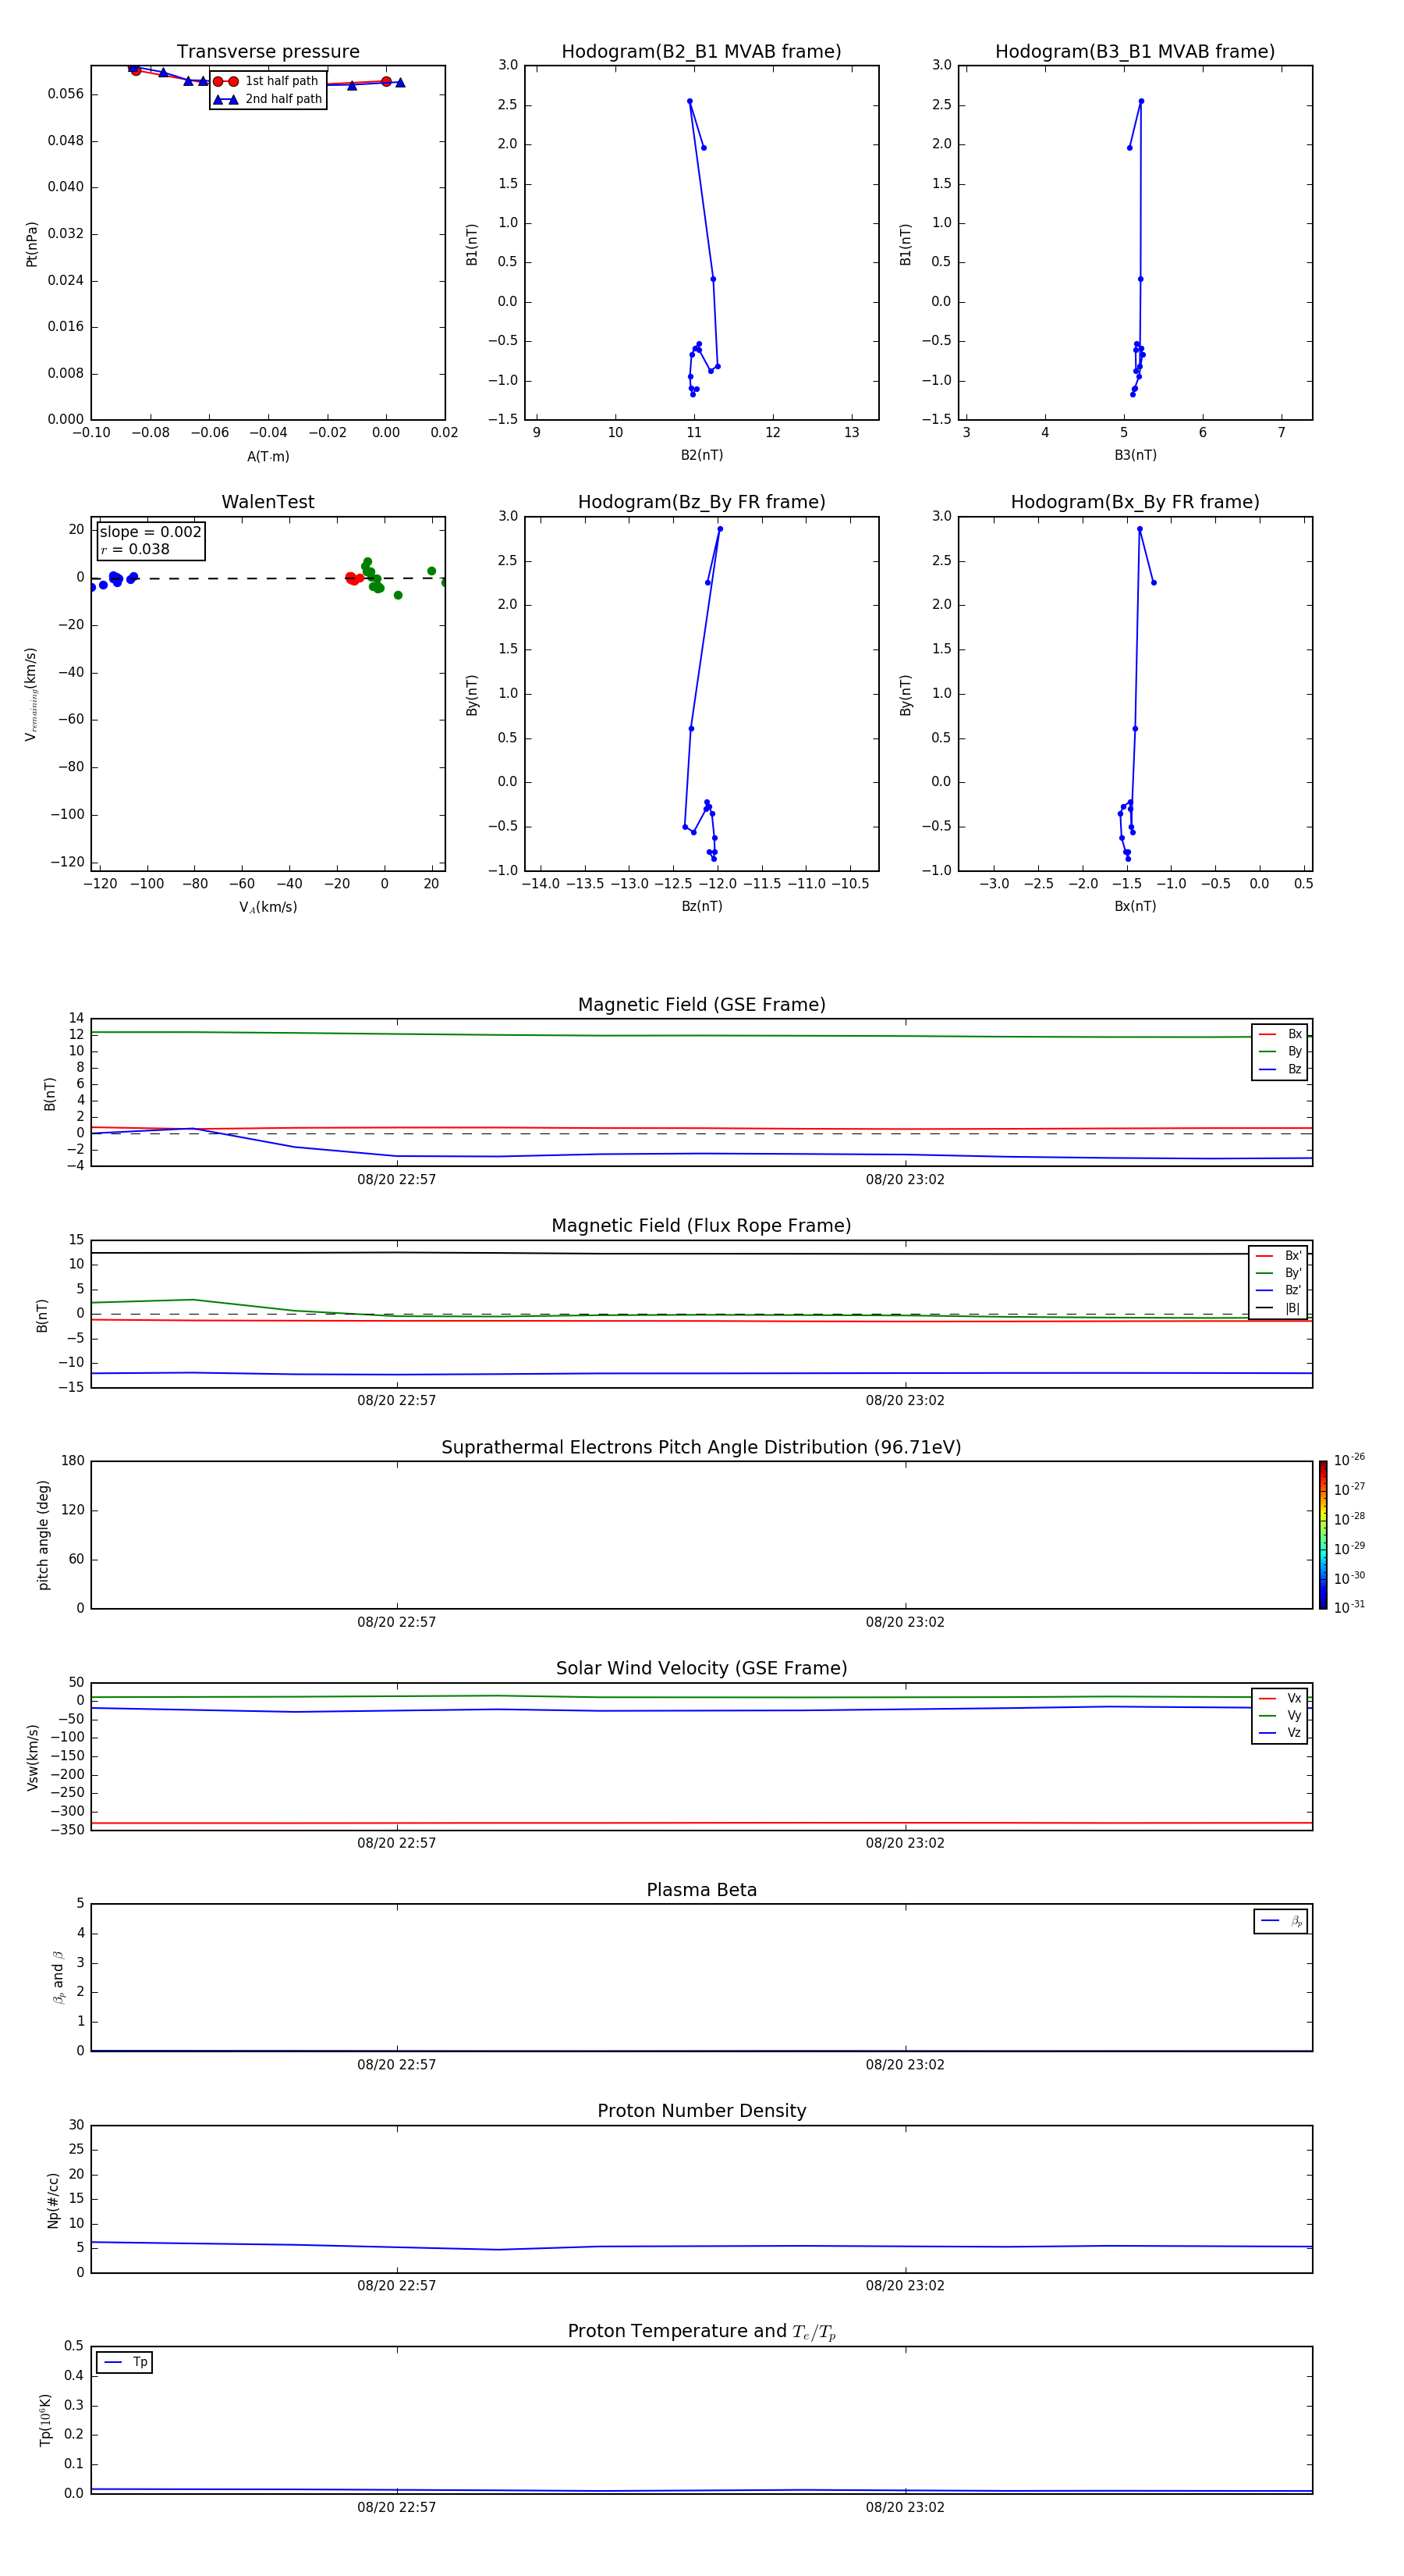Image resolution: width=1404 pixels, height=2576 pixels.
Task: Click the "Magnetic Field (GSE Frame)" title
Action: (701, 1005)
